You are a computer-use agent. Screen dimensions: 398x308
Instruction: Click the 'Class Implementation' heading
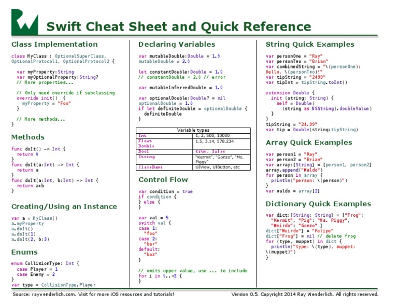click(x=54, y=44)
